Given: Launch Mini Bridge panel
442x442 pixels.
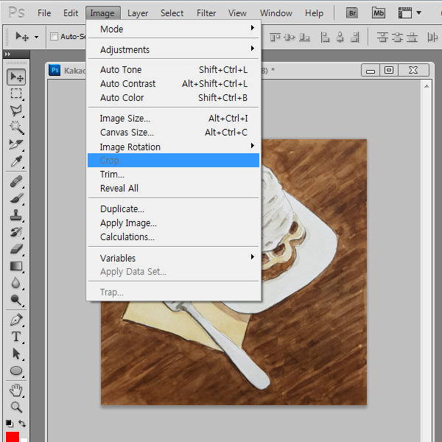Looking at the screenshot, I should 379,13.
